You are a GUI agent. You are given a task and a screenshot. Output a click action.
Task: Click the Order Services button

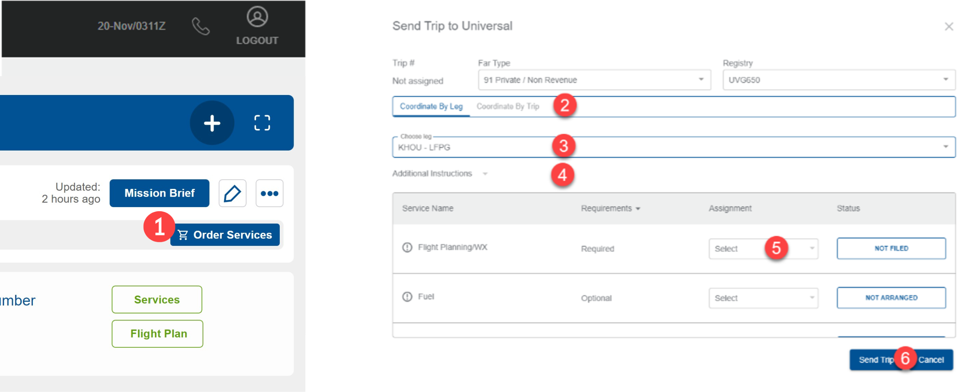(x=225, y=235)
